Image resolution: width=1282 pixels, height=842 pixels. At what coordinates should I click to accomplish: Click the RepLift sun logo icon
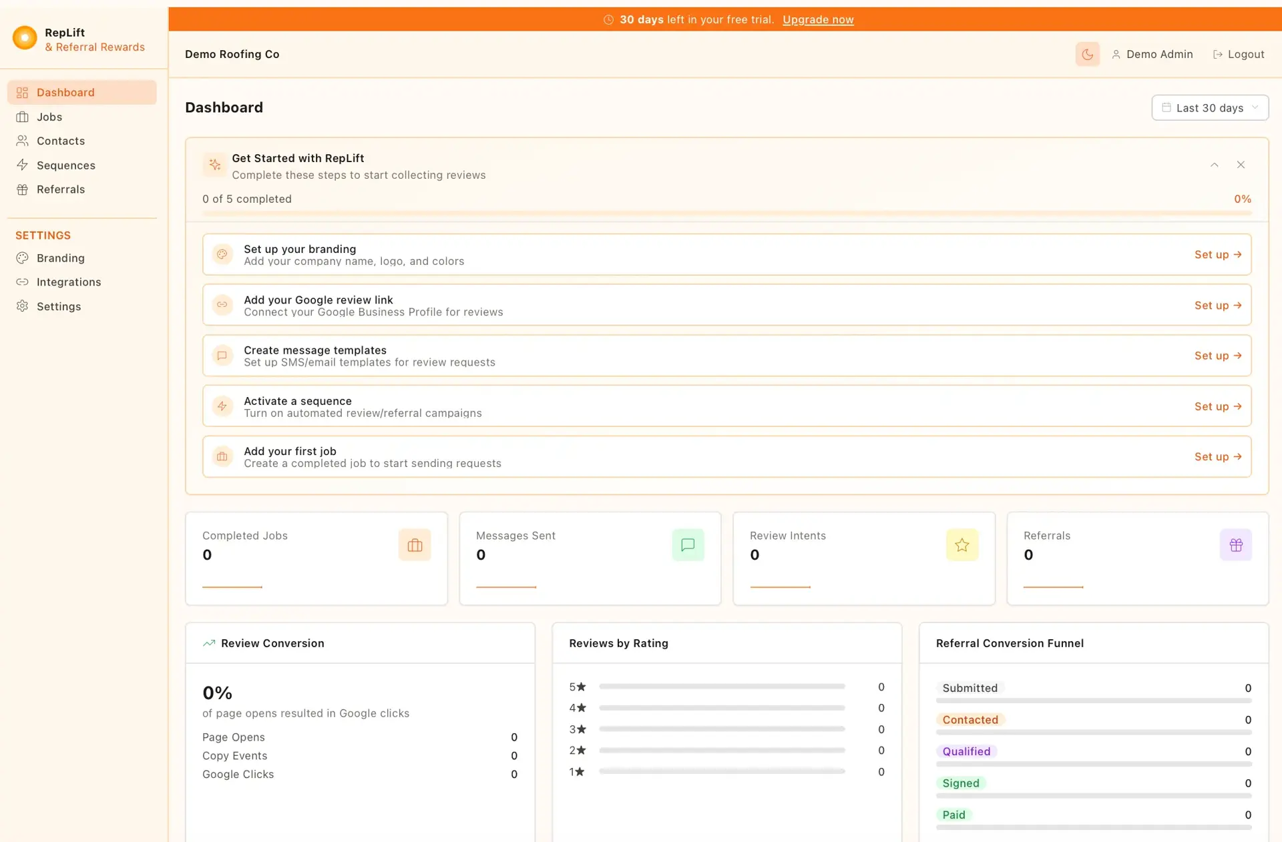point(25,38)
